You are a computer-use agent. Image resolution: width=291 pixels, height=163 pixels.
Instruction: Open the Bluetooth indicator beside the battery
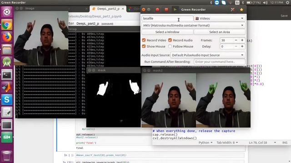click(243, 3)
